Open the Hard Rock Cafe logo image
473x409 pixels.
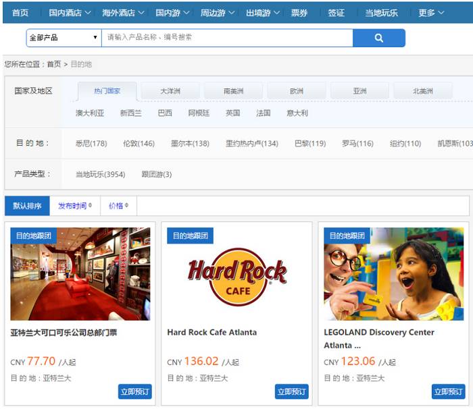236,277
